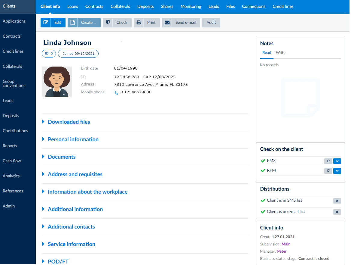Open FMS check dropdown arrow

point(337,161)
